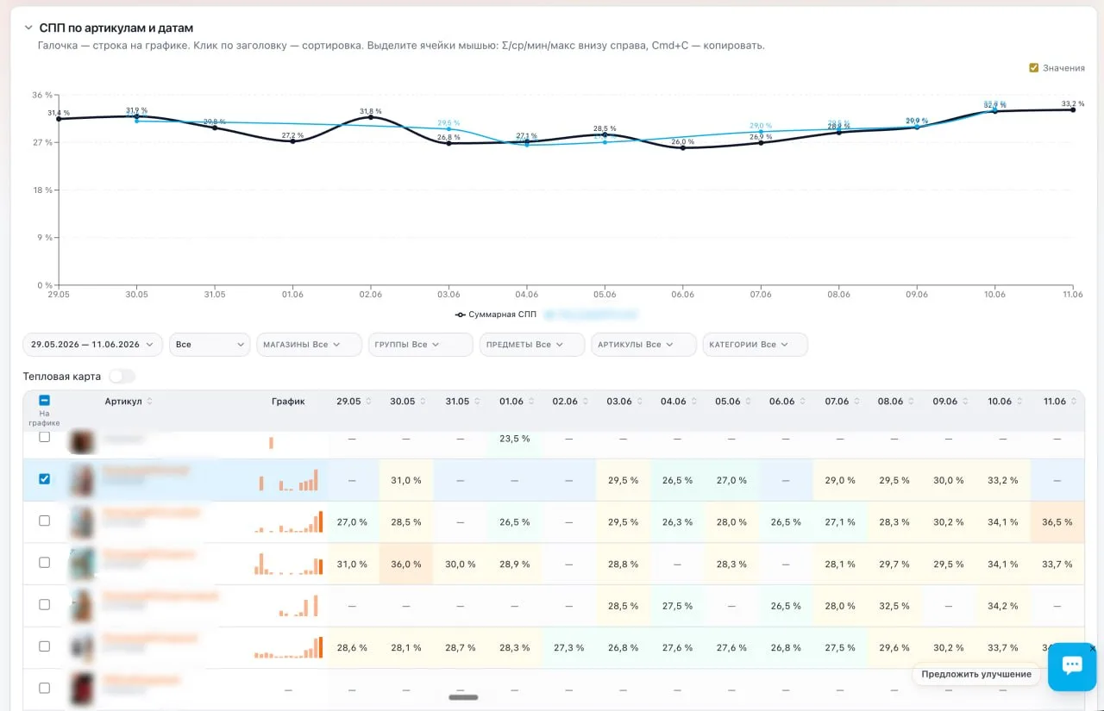Toggle the На графике header checkbox
1104x711 pixels.
45,401
